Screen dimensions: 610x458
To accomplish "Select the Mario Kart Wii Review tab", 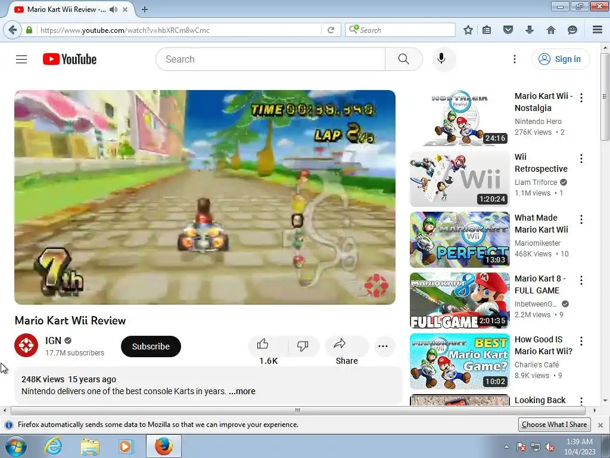I will point(66,10).
